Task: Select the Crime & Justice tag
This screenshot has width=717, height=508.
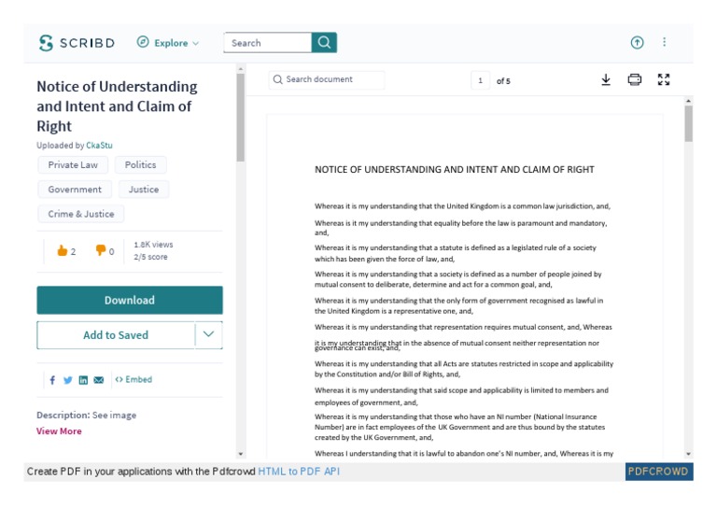Action: click(81, 214)
